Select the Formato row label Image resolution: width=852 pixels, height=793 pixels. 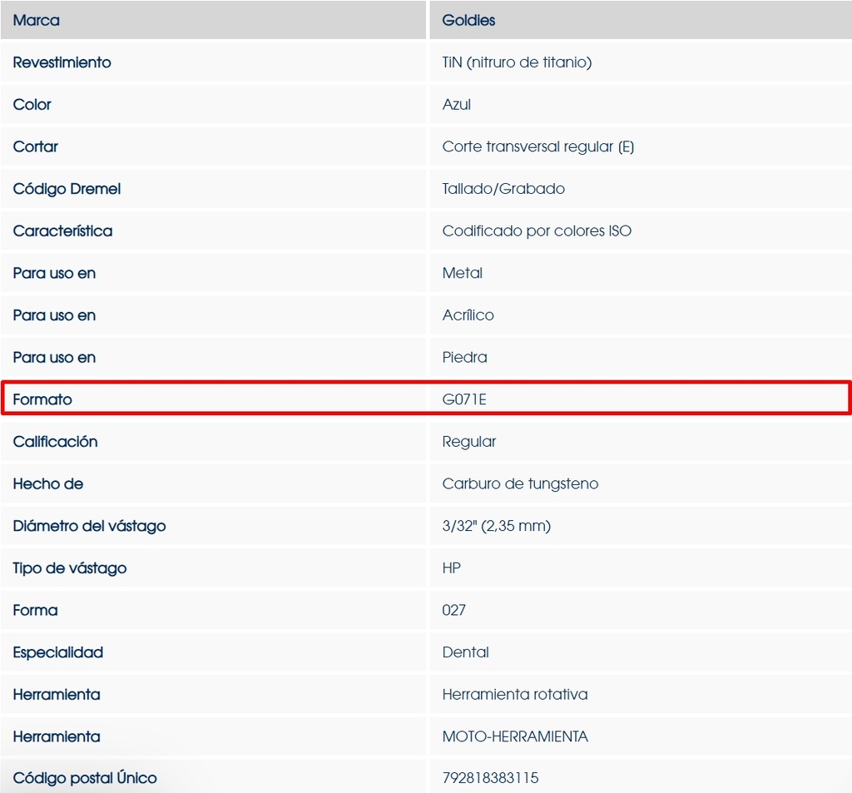(42, 399)
